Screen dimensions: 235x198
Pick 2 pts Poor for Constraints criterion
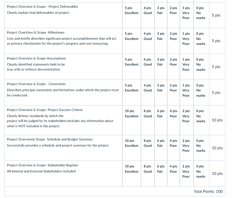(173, 93)
